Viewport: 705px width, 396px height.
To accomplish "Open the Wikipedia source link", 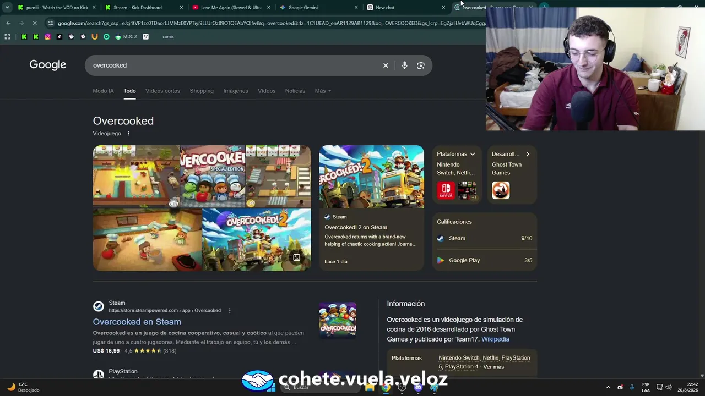I will click(496, 339).
